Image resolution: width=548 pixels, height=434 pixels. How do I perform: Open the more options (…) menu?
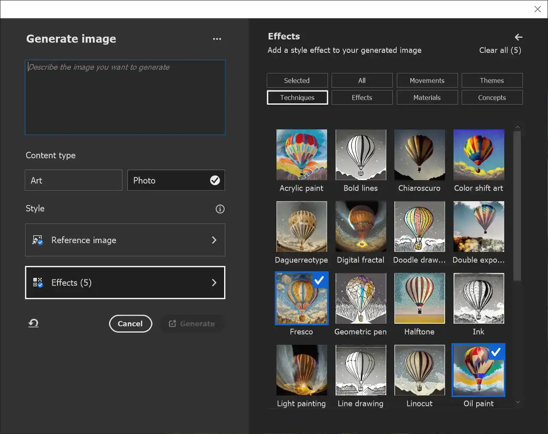tap(217, 39)
